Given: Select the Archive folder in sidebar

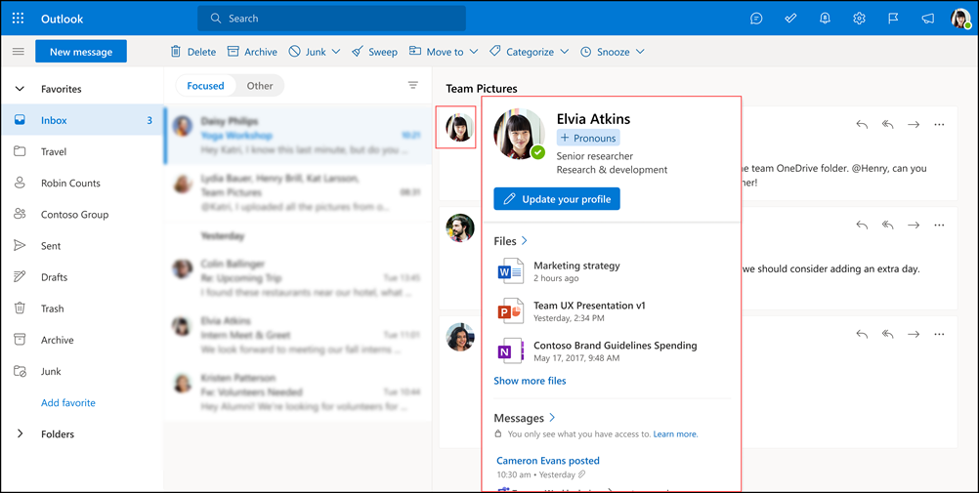Looking at the screenshot, I should [x=82, y=340].
